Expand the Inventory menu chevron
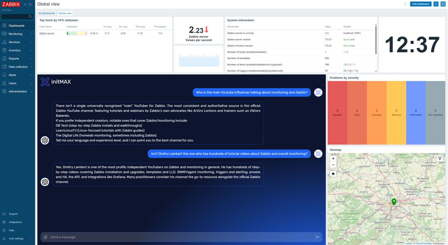Viewport: 448px width, 245px height. click(x=32, y=50)
